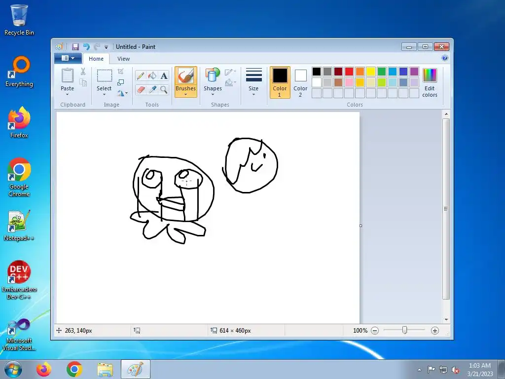Viewport: 505px width, 379px height.
Task: Select the Fill with color bucket tool
Action: (x=152, y=76)
